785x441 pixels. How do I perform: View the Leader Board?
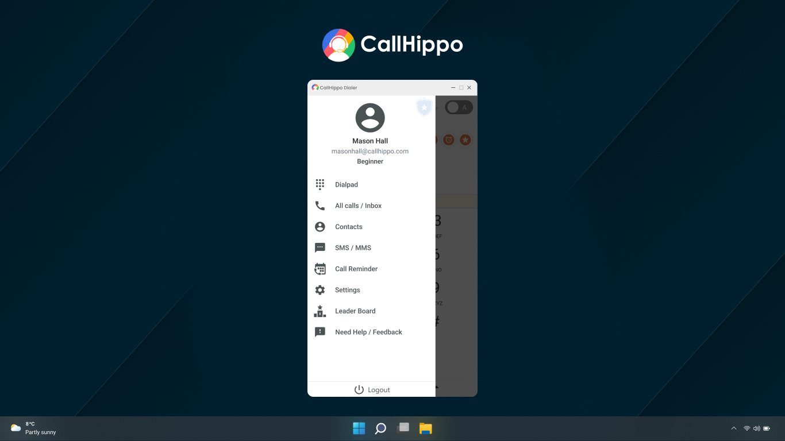point(355,311)
